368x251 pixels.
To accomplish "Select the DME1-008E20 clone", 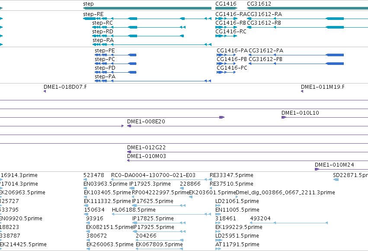I will point(247,126).
